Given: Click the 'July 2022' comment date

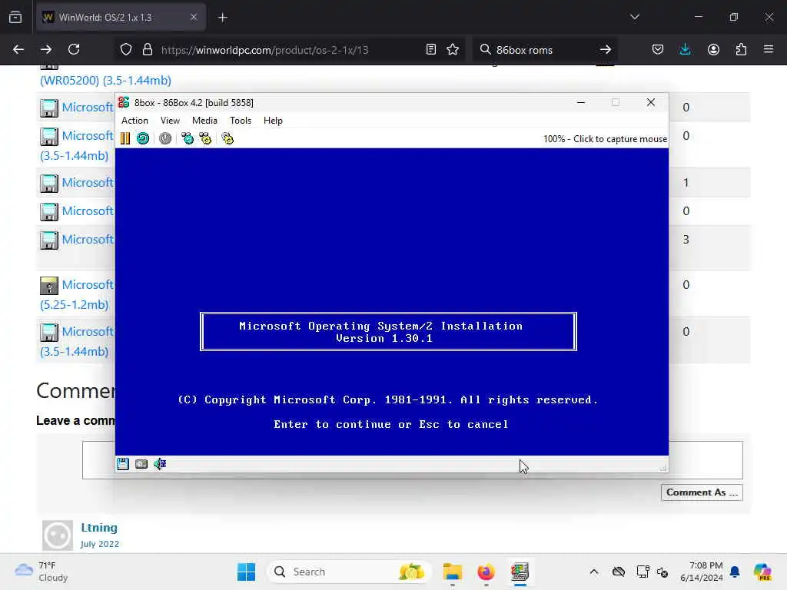Looking at the screenshot, I should pos(99,544).
